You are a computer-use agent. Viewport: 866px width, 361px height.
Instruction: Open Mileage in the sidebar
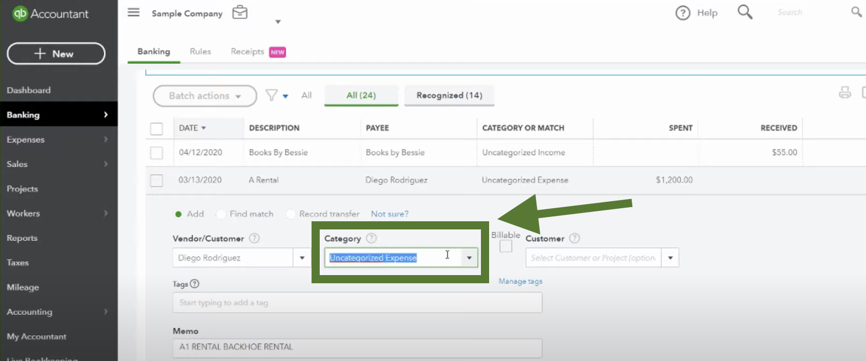[23, 287]
